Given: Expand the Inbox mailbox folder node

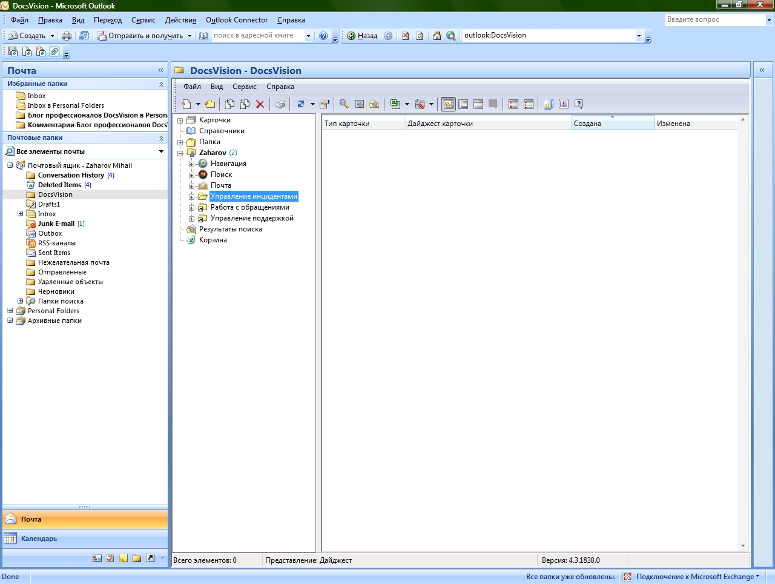Looking at the screenshot, I should [x=20, y=214].
